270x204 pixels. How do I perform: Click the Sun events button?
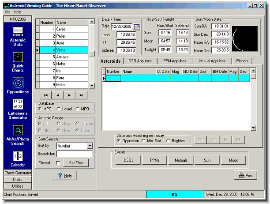click(207, 160)
